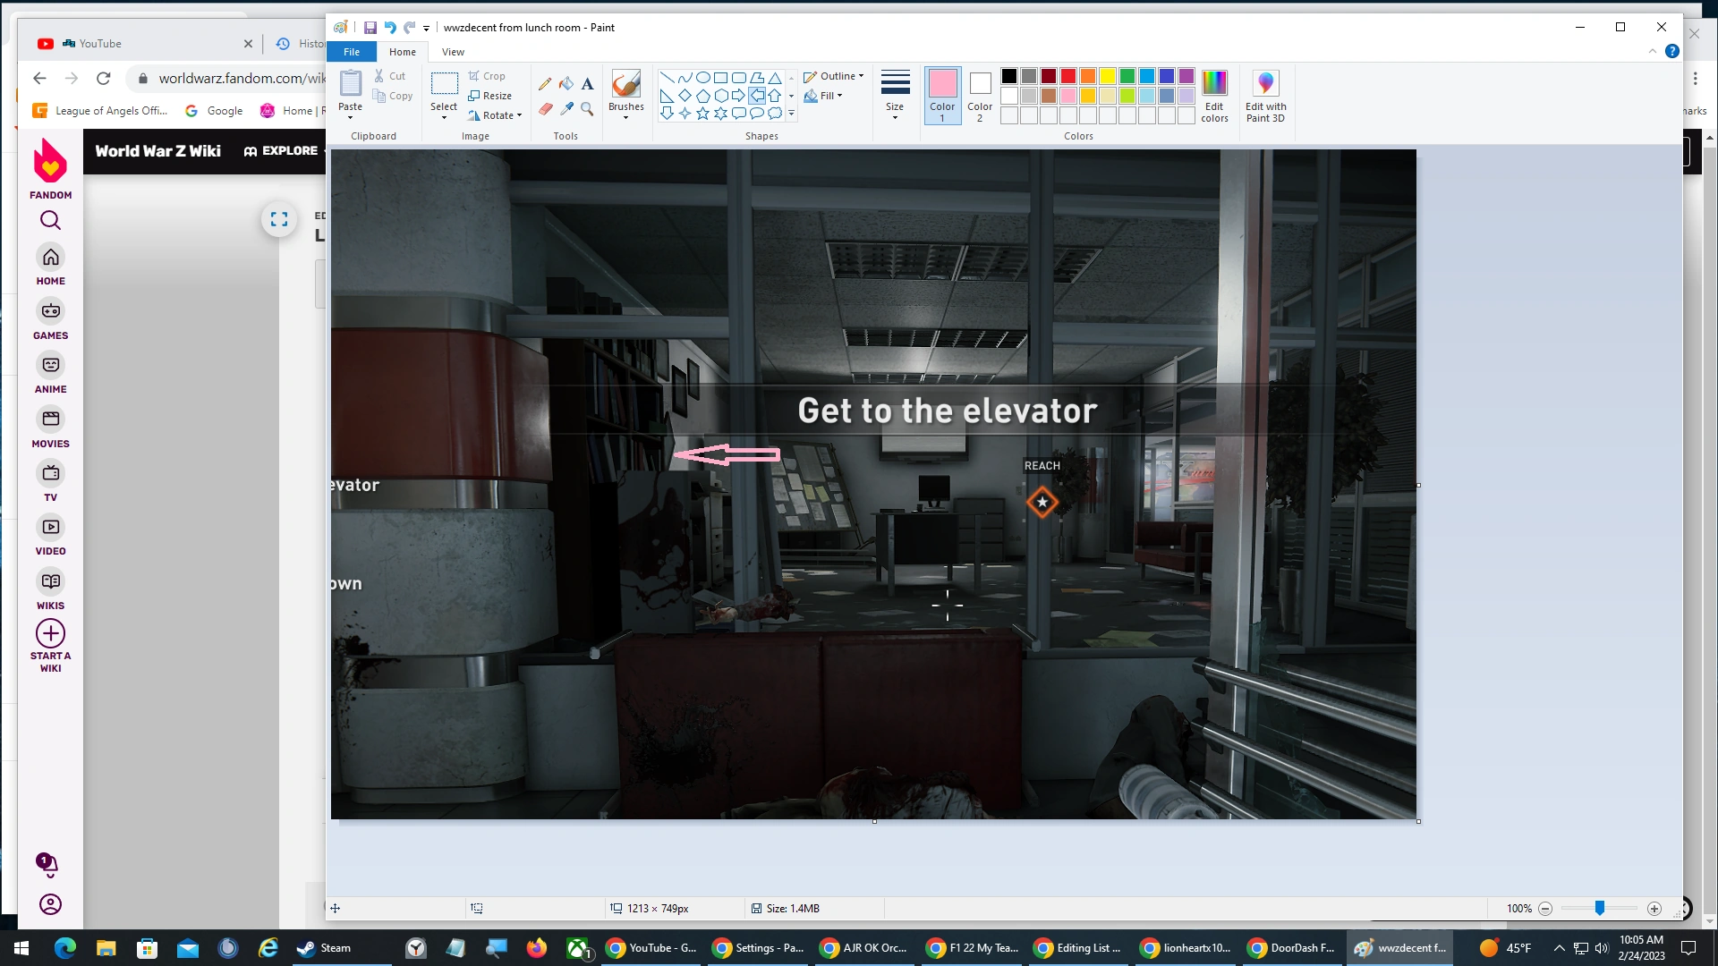Click World War Z Wiki title link

(158, 151)
